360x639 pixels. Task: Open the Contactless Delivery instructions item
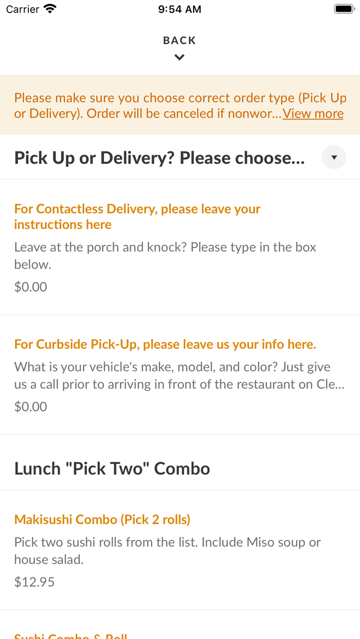coord(137,217)
